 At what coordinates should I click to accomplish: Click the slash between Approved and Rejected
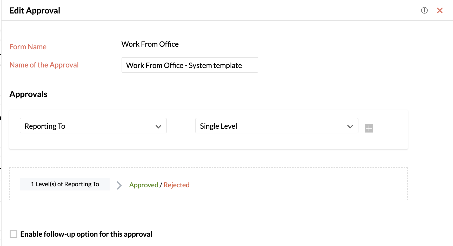point(161,185)
